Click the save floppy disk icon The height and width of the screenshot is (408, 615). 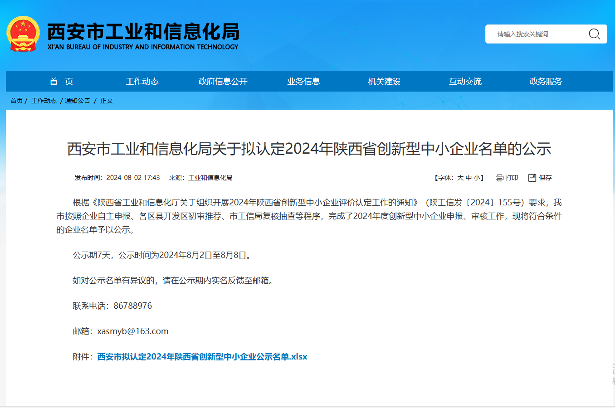pos(532,178)
